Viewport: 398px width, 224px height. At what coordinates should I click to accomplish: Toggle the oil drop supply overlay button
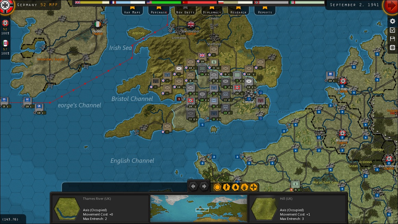pyautogui.click(x=235, y=187)
